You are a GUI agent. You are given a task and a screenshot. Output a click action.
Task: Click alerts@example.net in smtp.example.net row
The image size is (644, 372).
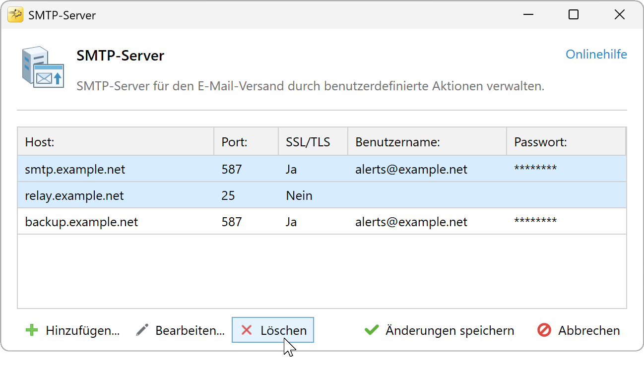(411, 170)
